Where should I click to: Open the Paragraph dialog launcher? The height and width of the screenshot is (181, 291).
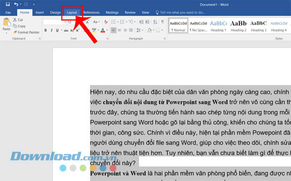pyautogui.click(x=165, y=39)
